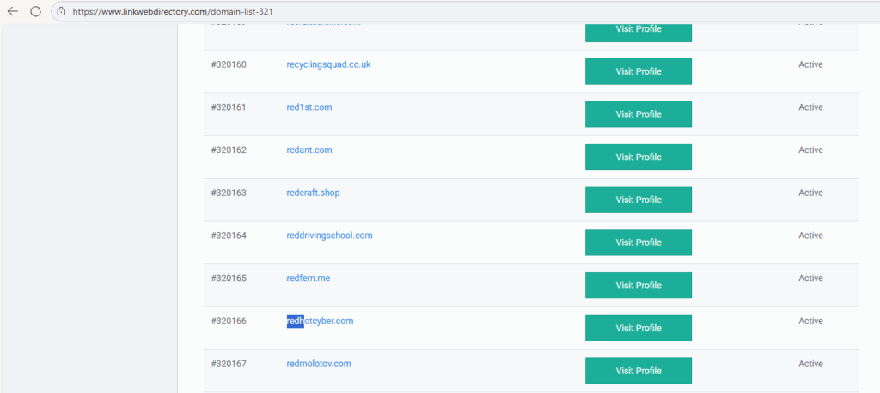
Task: Visit Profile for redfern.me
Action: pos(639,285)
